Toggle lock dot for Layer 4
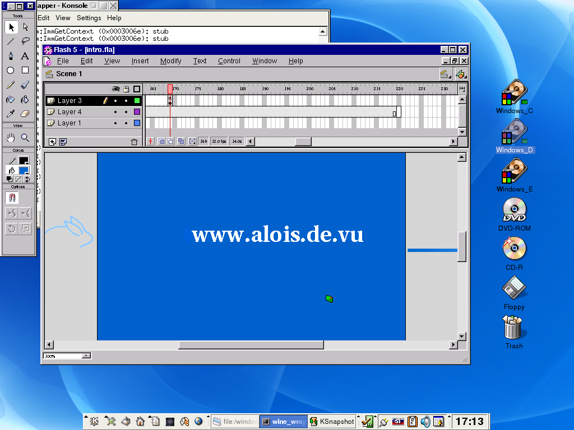This screenshot has width=574, height=430. coord(126,112)
